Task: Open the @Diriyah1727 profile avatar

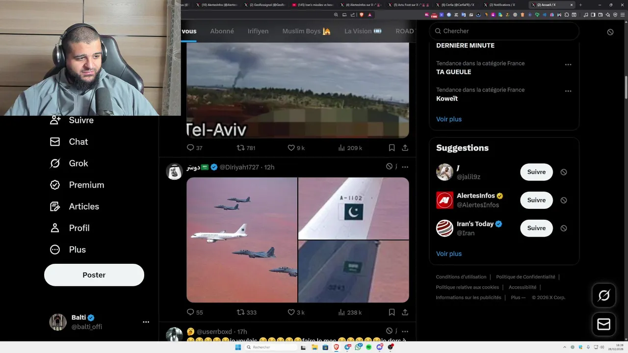Action: click(174, 172)
